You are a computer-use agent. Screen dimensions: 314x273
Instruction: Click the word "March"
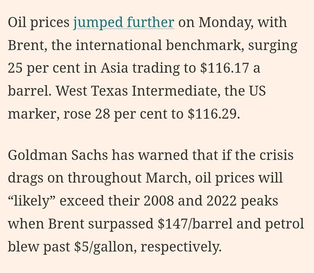[x=168, y=178]
